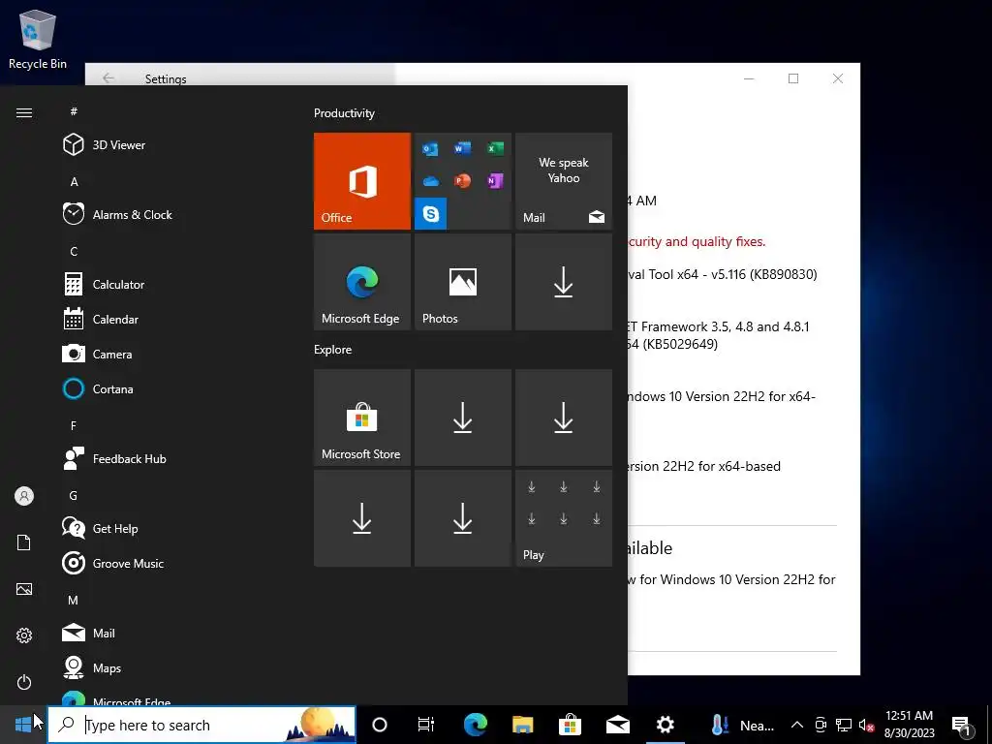Click the muted volume tray icon
The width and height of the screenshot is (992, 744).
click(x=866, y=725)
